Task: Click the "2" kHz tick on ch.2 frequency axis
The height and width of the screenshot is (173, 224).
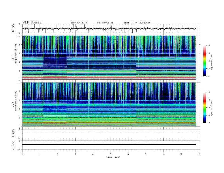Action: pos(20,118)
